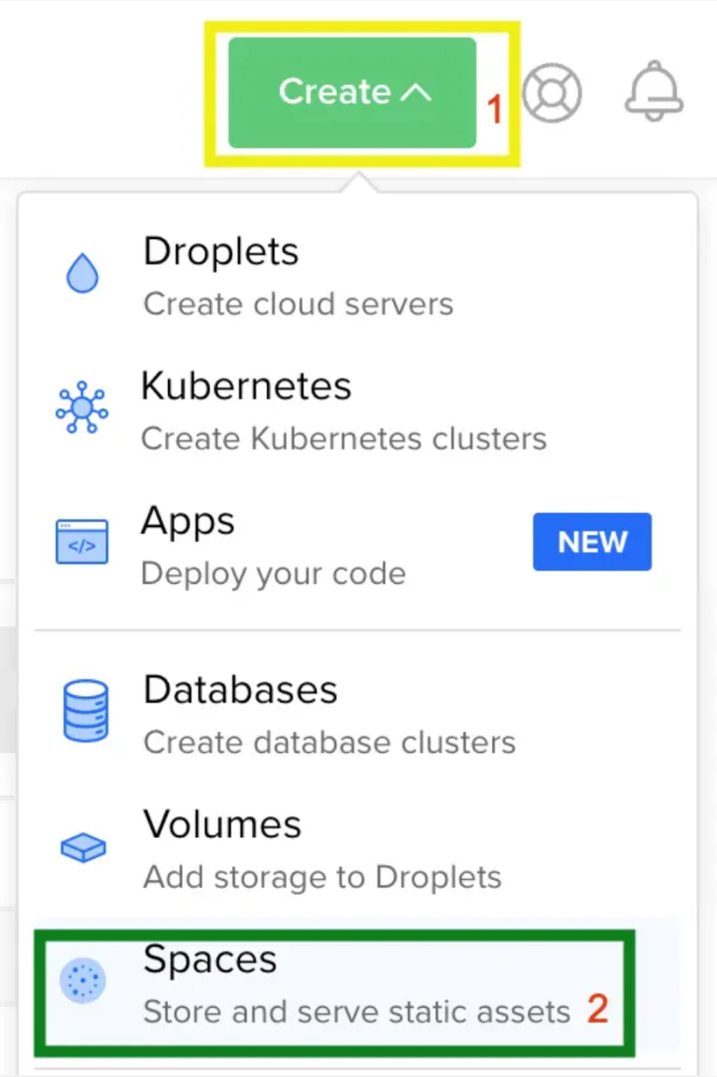Click the Spaces dotted circle icon
This screenshot has width=717, height=1077.
pyautogui.click(x=82, y=983)
